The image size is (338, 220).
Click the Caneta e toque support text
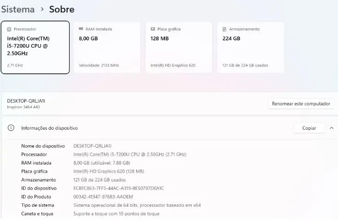coord(116,214)
